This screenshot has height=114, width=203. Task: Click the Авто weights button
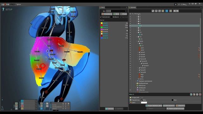coord(116,14)
